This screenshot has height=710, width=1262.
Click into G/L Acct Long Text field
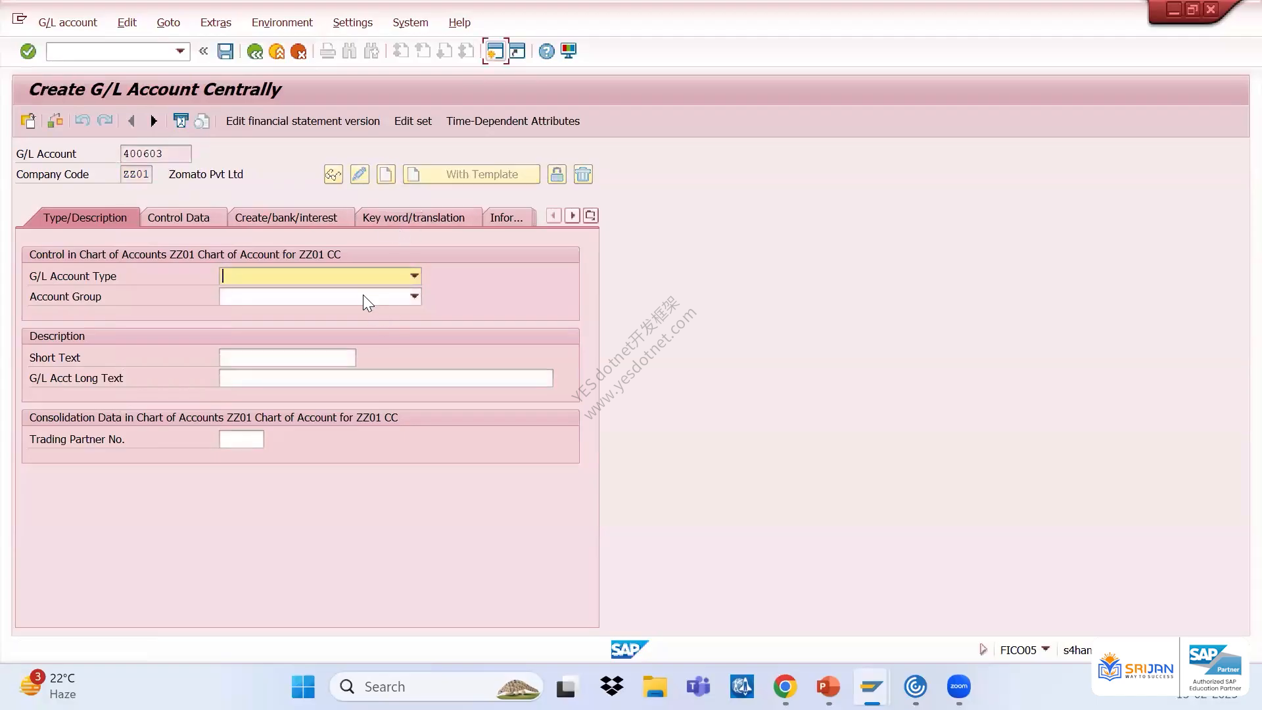click(x=386, y=378)
